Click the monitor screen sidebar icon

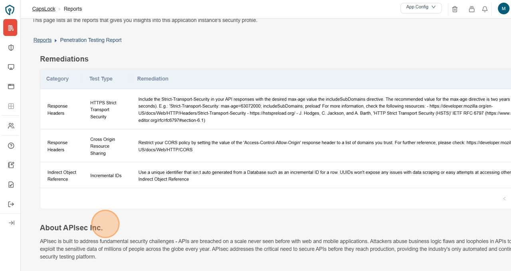click(x=11, y=67)
